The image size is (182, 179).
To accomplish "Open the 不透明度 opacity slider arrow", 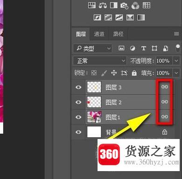I will click(176, 61).
